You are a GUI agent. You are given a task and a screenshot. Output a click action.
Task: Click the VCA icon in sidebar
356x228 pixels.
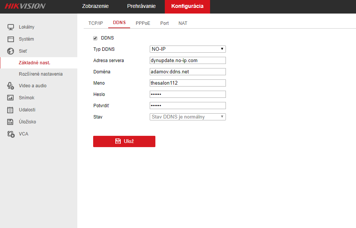click(11, 134)
